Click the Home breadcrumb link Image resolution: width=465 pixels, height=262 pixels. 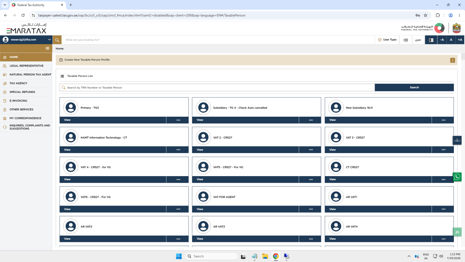tap(59, 49)
